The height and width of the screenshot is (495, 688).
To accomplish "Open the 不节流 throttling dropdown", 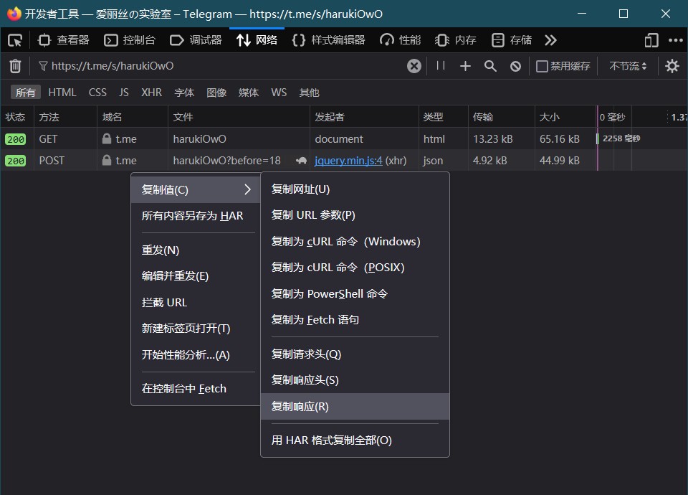I will tap(628, 66).
